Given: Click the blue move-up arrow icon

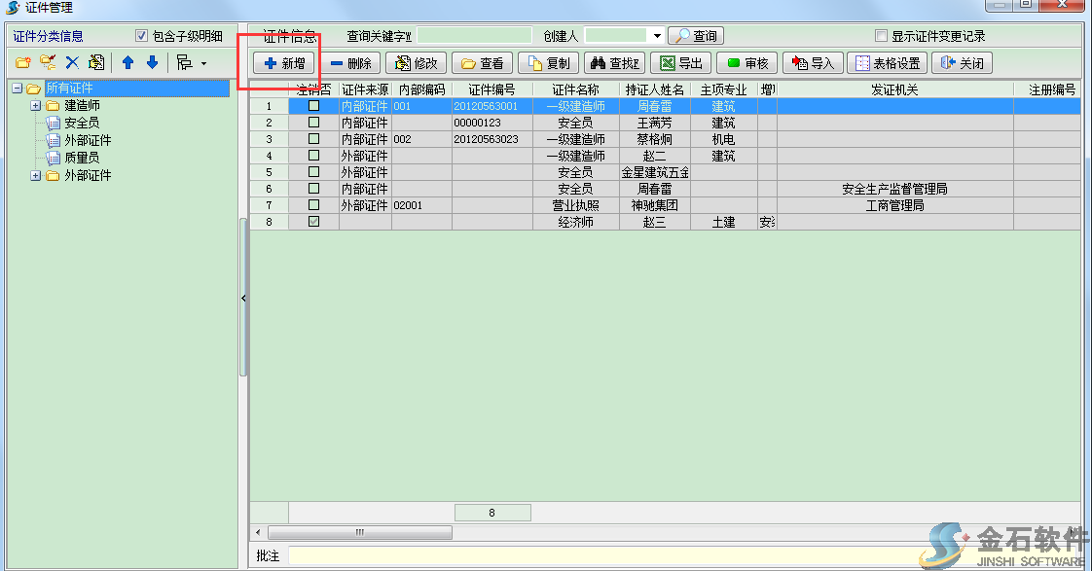Looking at the screenshot, I should [127, 63].
